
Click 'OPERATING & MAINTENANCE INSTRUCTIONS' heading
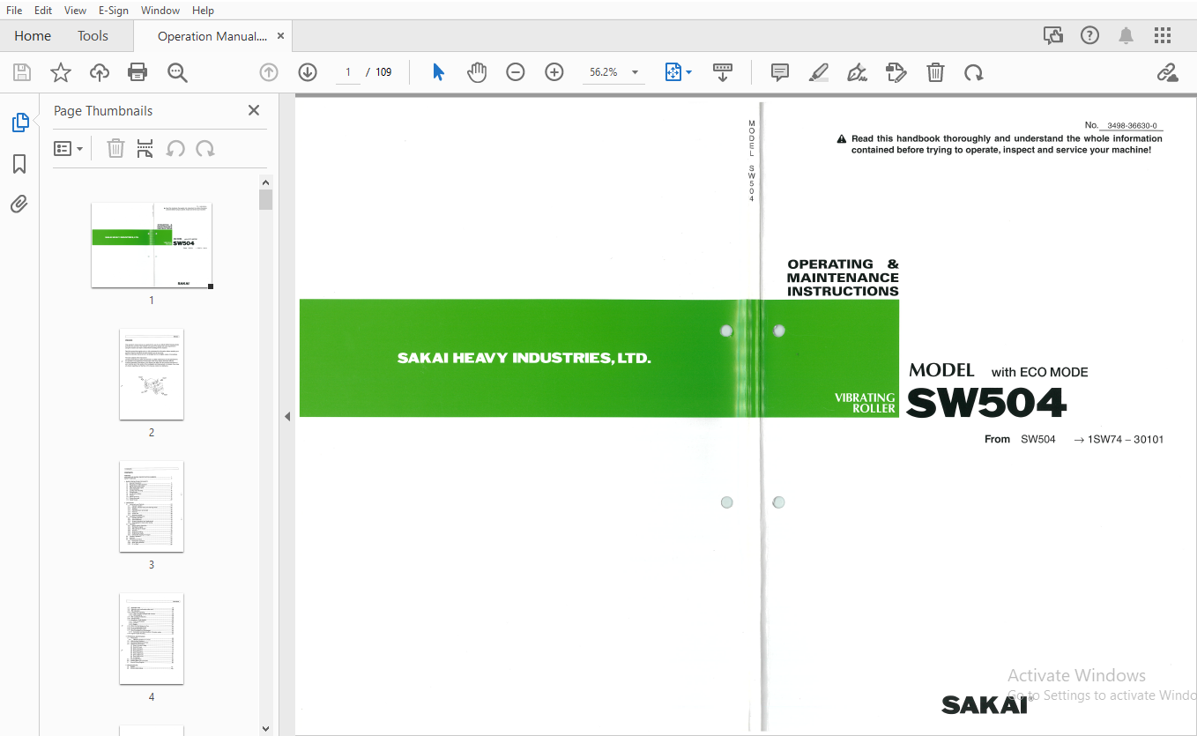tap(843, 278)
